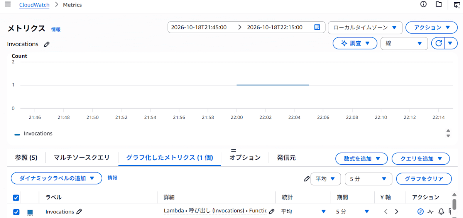Open the クエリを追加 dropdown

[421, 159]
